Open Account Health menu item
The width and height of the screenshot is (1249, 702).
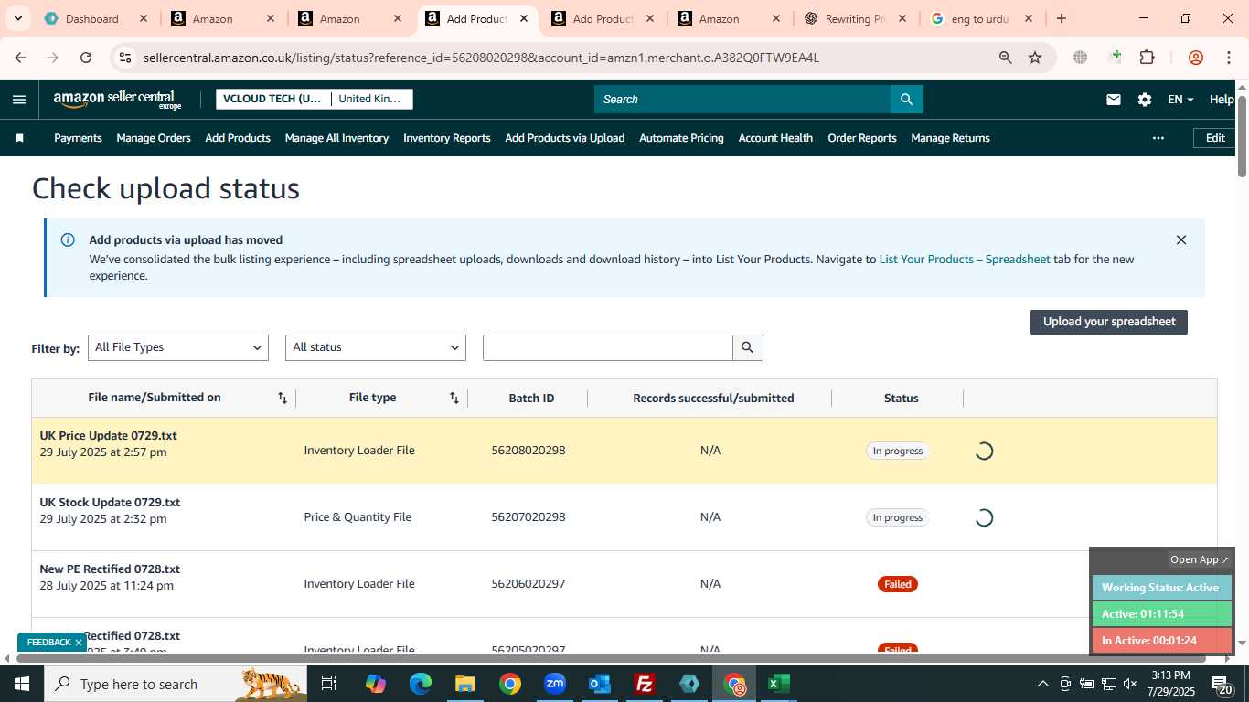tap(775, 138)
